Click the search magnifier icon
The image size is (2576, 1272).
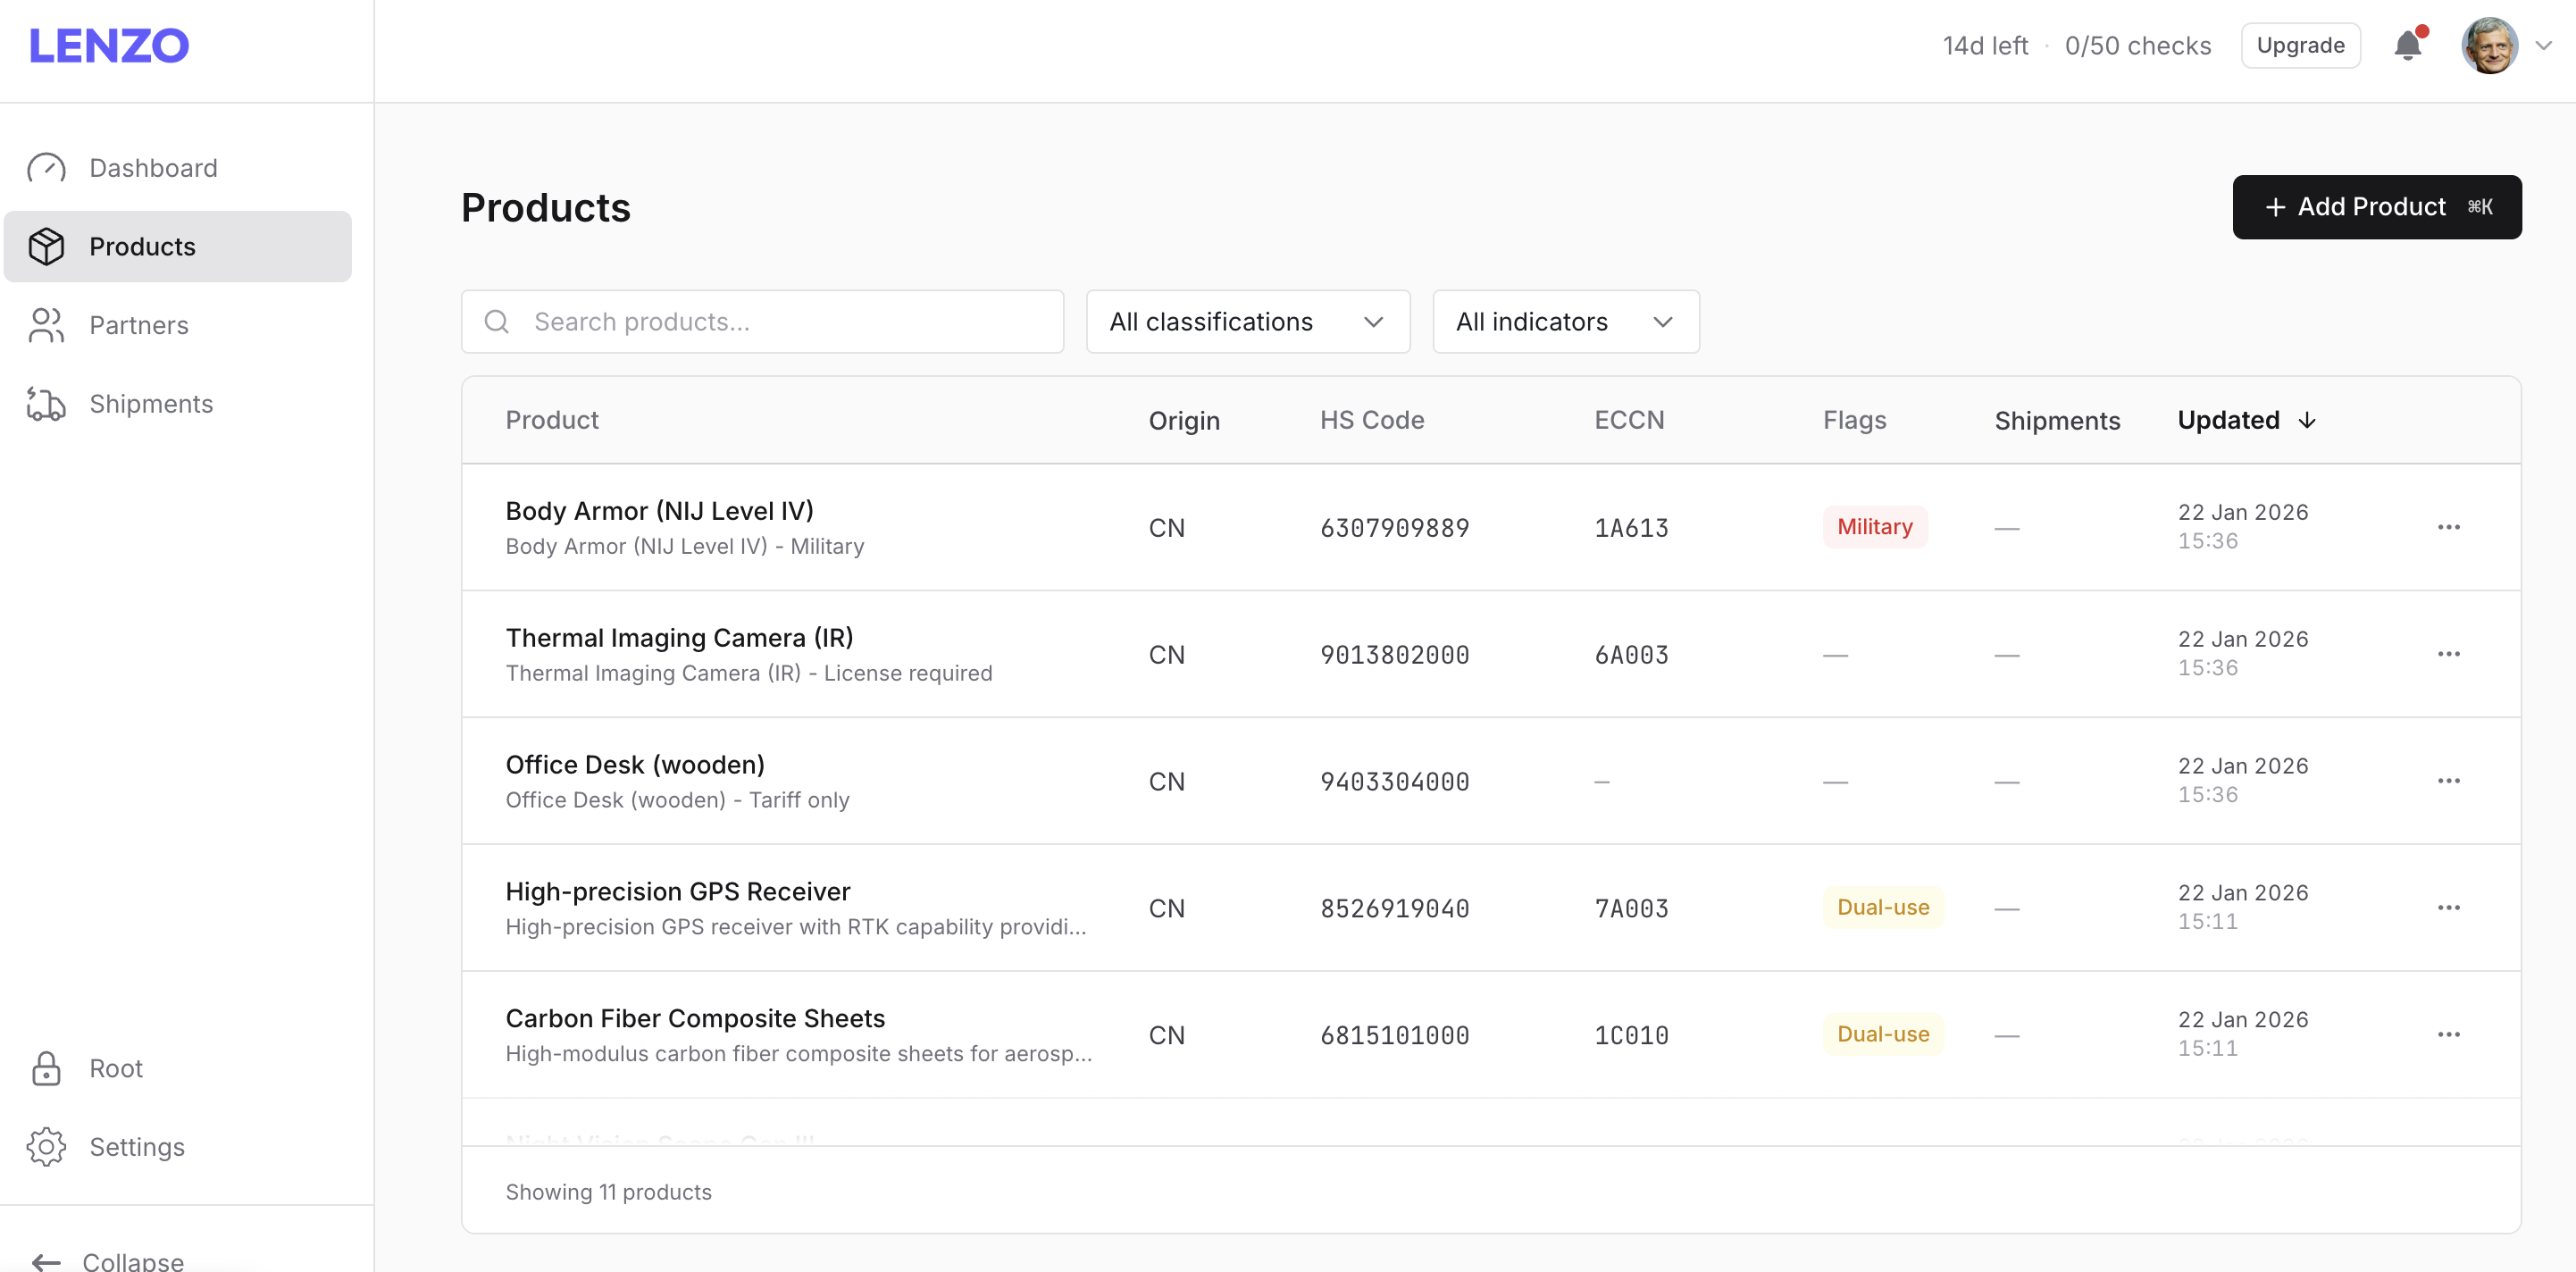click(x=497, y=322)
